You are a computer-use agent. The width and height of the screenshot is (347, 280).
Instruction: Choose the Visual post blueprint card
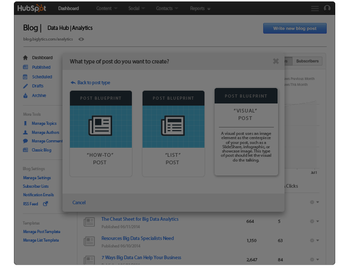[246, 132]
